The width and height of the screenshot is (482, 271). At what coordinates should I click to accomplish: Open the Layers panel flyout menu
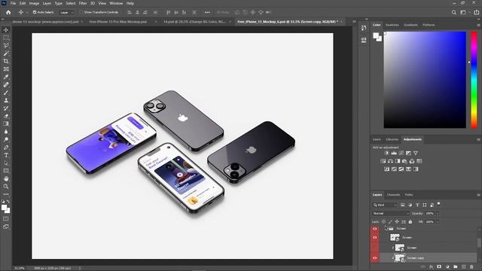click(478, 195)
